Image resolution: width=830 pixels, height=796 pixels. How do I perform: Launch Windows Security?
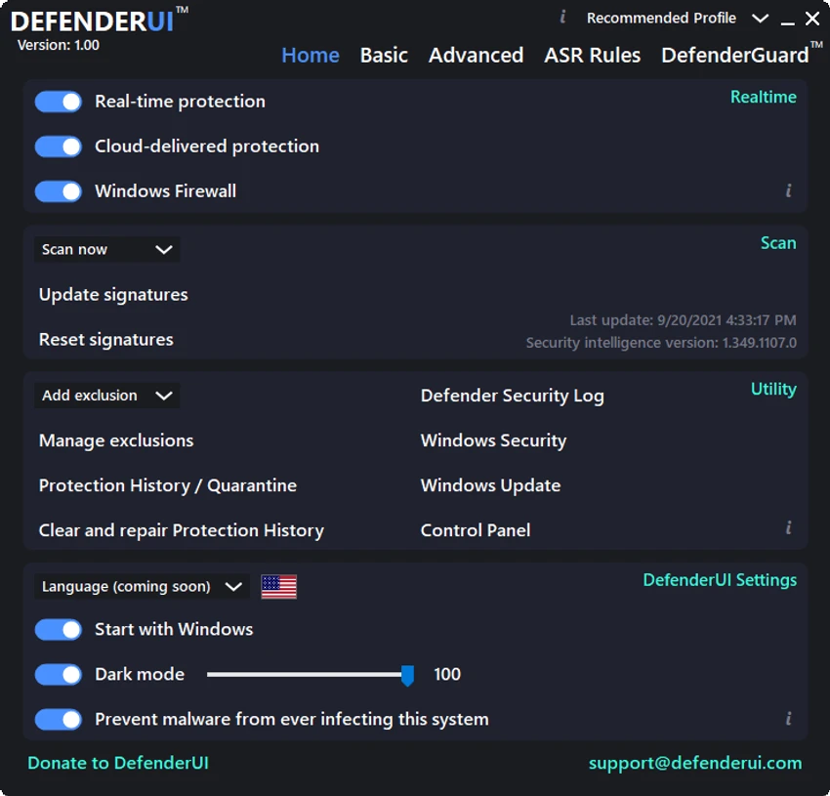(493, 440)
